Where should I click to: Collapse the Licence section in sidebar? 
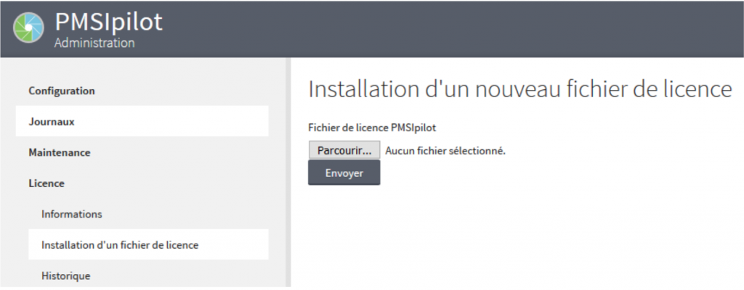coord(46,183)
